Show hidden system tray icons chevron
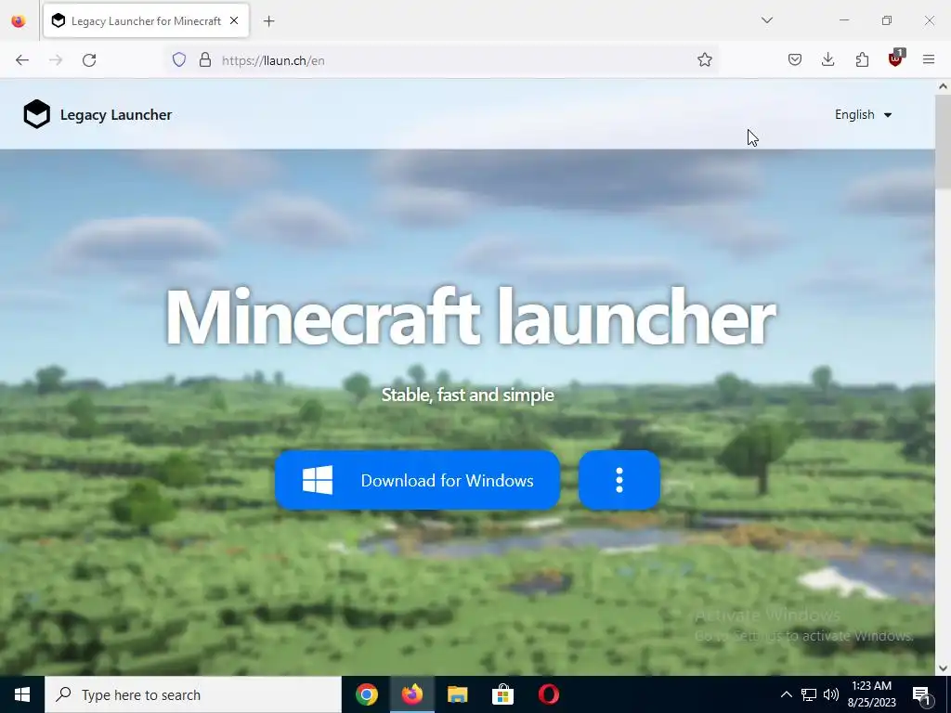 pos(786,694)
